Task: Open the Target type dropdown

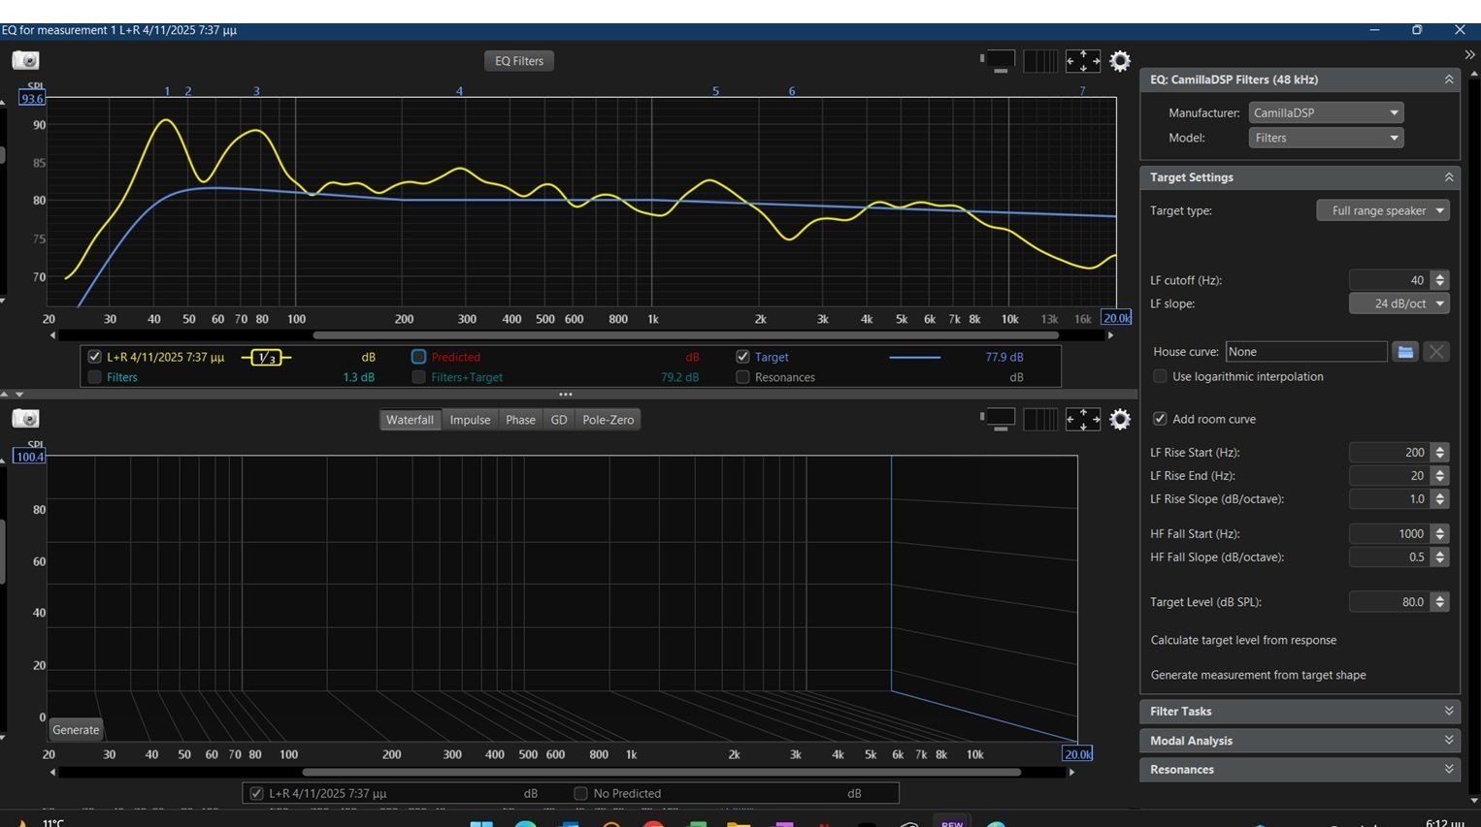Action: pos(1382,210)
